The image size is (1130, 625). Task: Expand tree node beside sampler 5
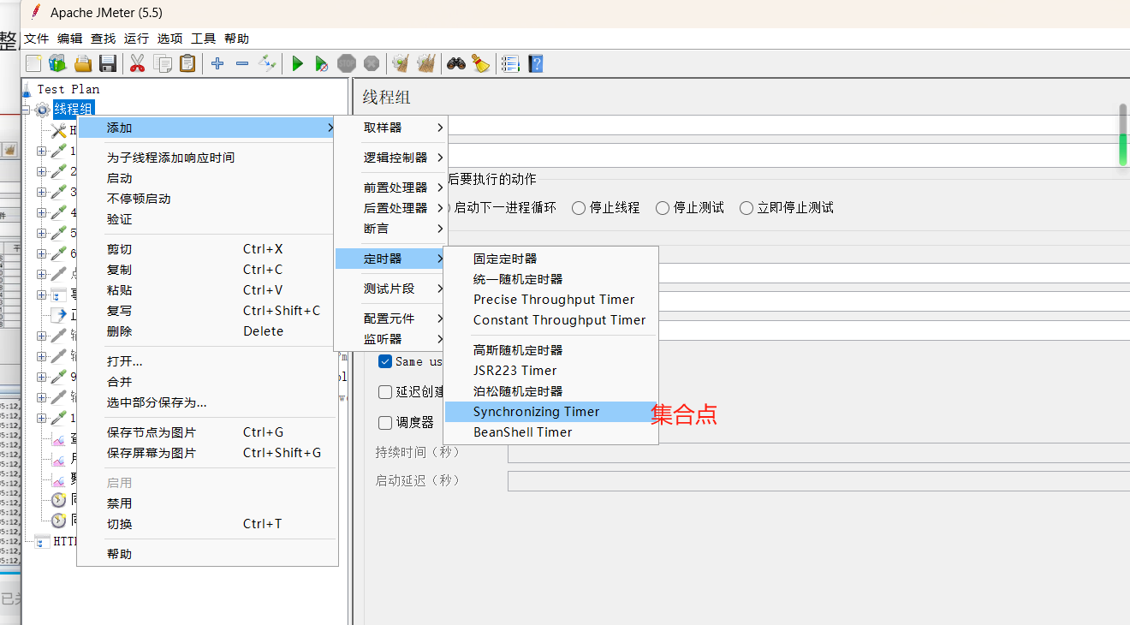pos(42,233)
